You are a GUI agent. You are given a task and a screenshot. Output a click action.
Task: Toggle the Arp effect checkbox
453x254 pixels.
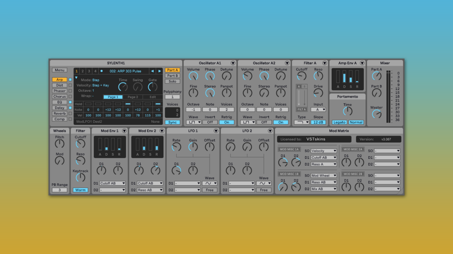click(70, 80)
